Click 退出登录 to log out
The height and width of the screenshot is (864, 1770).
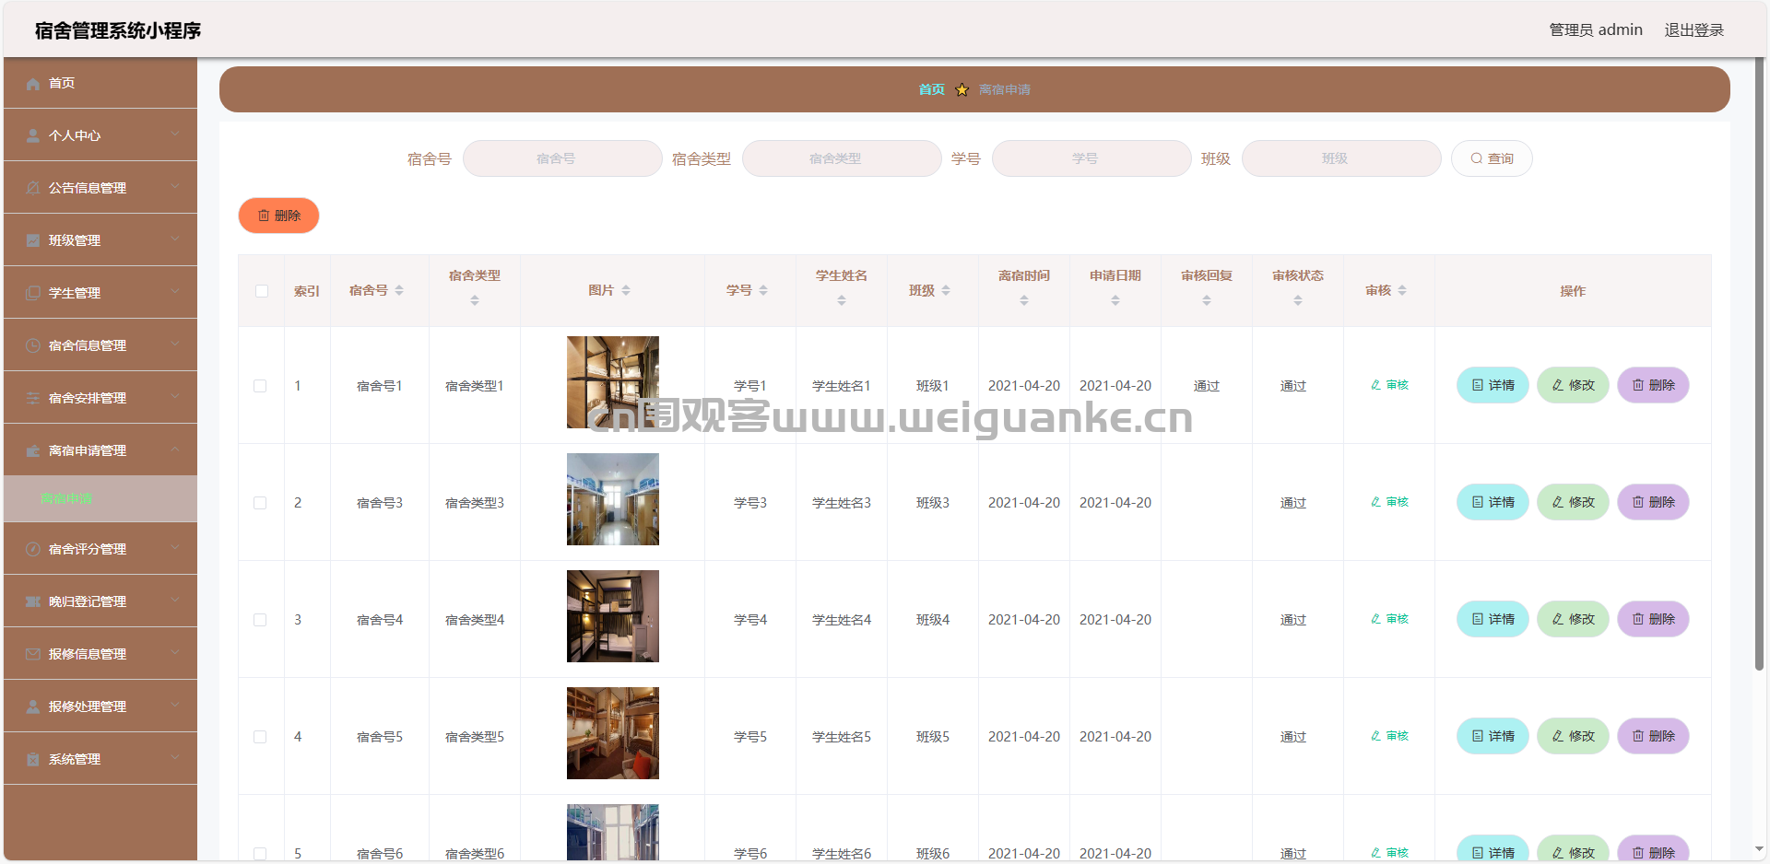[x=1693, y=30]
